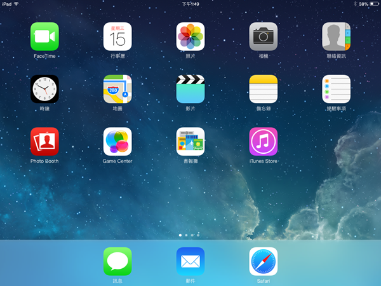Image resolution: width=381 pixels, height=286 pixels.
Task: Tap the Safari label in dock
Action: [263, 281]
